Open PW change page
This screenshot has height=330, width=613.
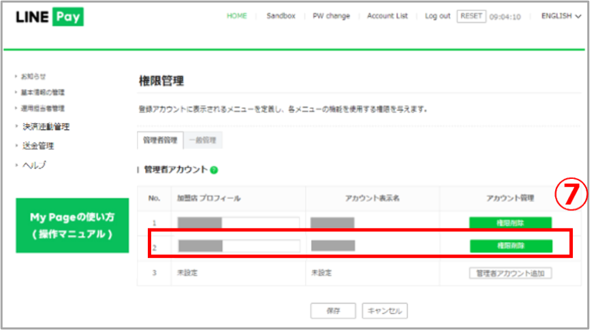(331, 16)
